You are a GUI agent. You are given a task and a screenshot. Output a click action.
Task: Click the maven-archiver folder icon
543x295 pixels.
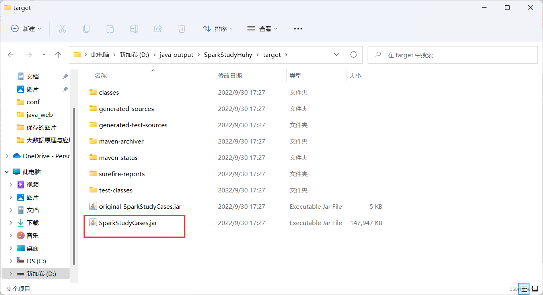tap(93, 141)
